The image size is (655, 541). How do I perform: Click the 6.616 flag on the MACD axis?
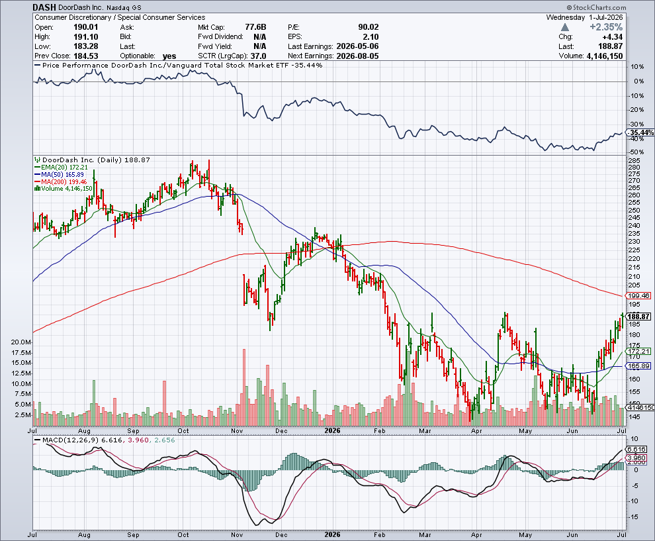click(637, 450)
